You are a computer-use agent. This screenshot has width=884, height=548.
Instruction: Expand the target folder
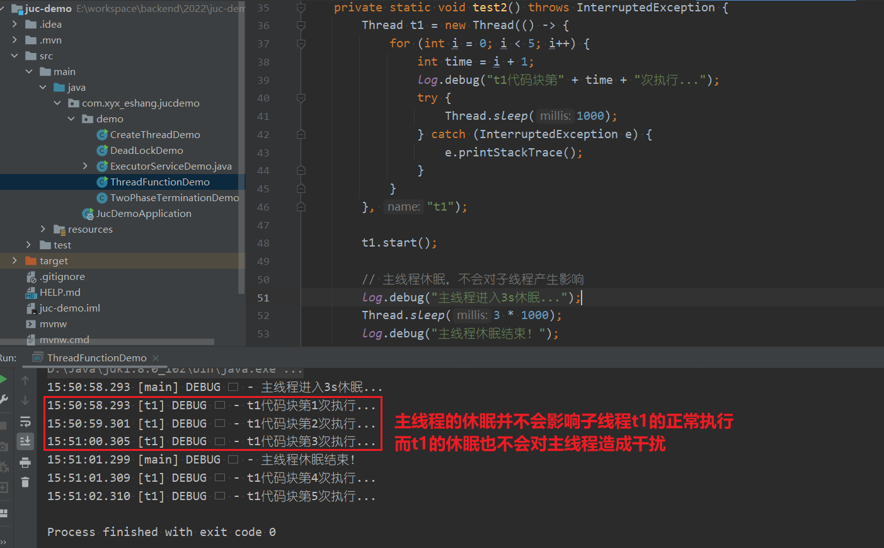(x=14, y=260)
